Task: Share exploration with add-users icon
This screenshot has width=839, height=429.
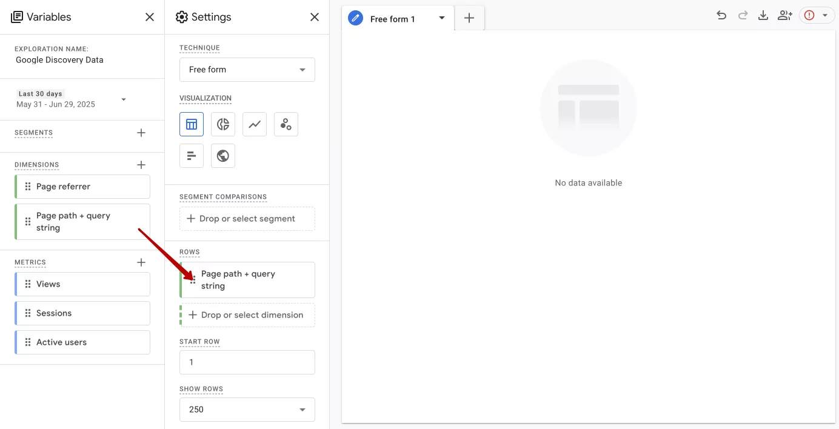Action: click(785, 16)
